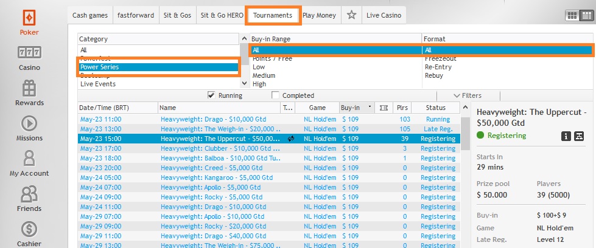This screenshot has height=248, width=596.
Task: Switch to Play Money tab
Action: [x=319, y=16]
